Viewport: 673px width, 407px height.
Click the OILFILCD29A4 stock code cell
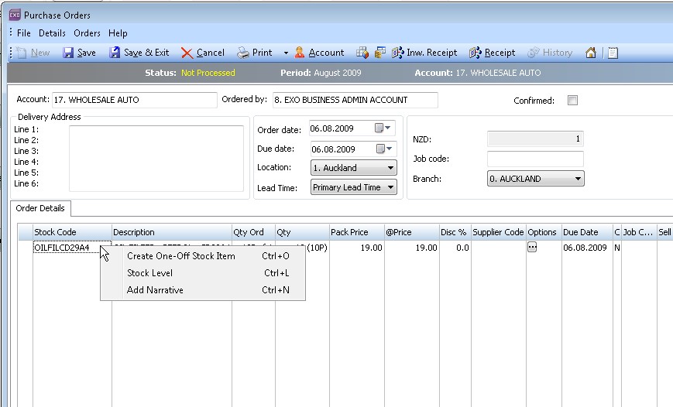[67, 248]
